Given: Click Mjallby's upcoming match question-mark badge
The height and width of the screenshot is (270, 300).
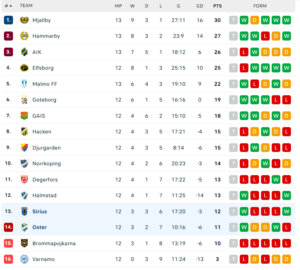Looking at the screenshot, I should coord(233,20).
